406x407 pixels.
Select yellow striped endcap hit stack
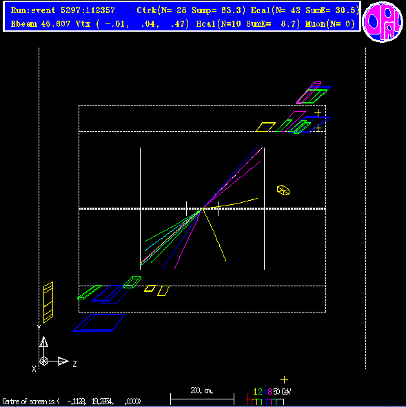pos(48,302)
